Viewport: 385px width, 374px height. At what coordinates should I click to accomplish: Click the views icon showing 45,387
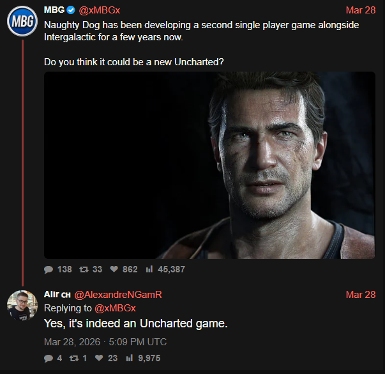click(149, 269)
